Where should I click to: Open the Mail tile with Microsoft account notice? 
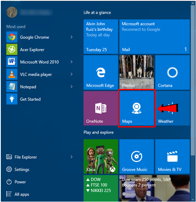(x=155, y=36)
